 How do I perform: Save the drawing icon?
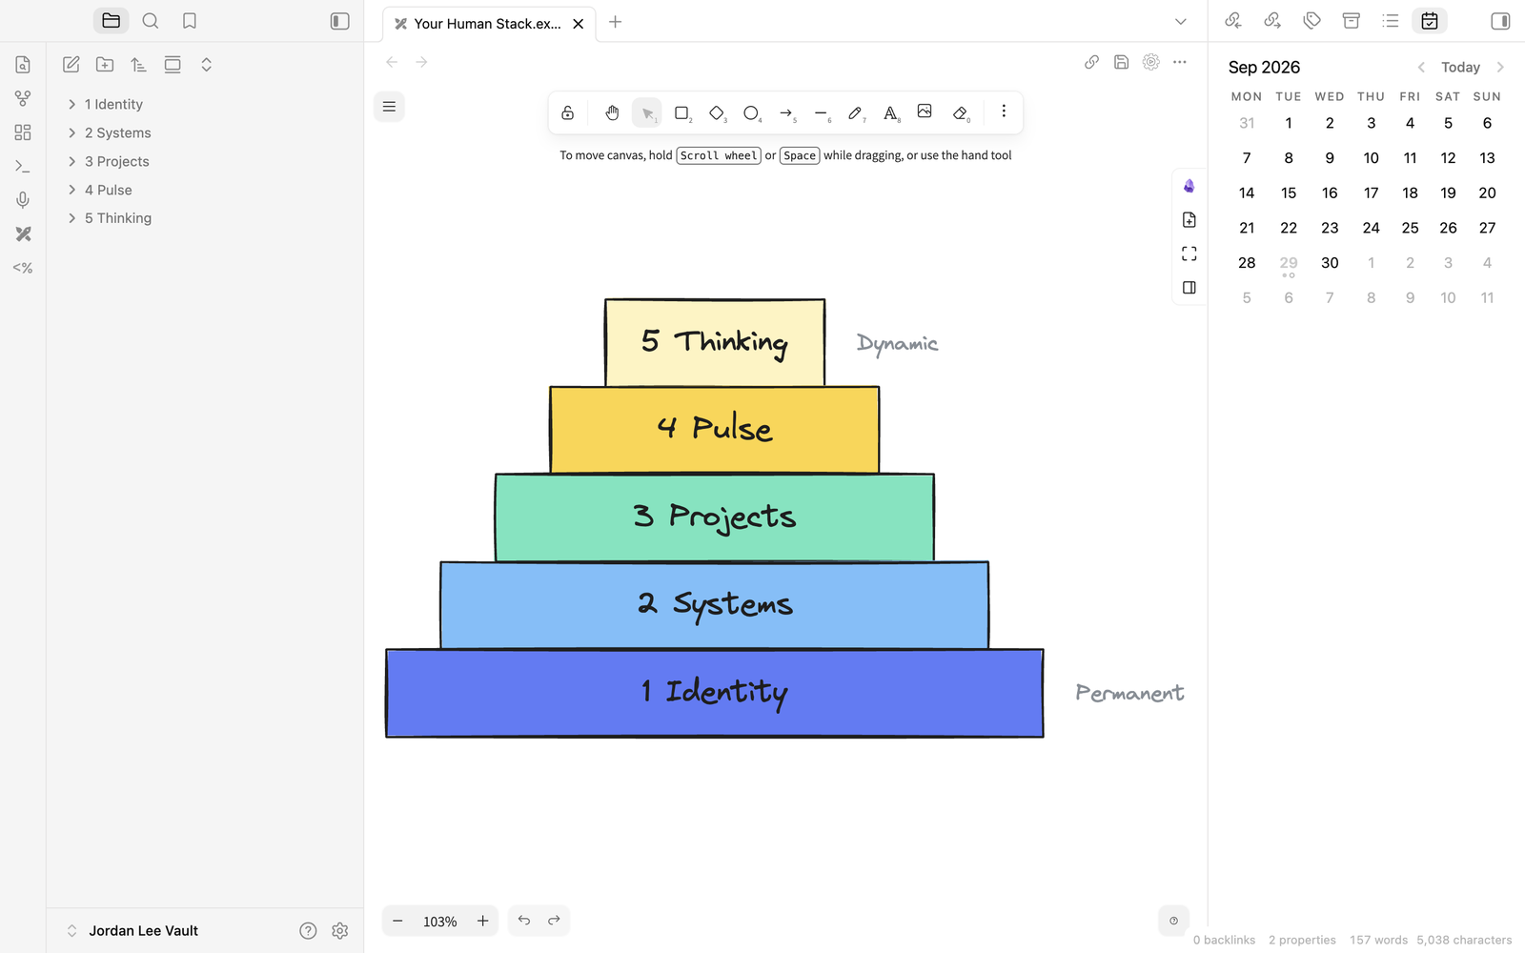[1122, 62]
